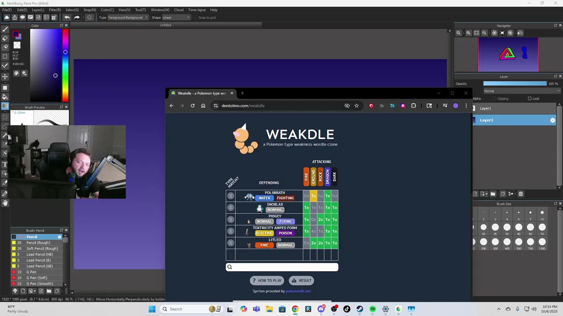
Task: Open the Filter menu
Action: [55, 10]
